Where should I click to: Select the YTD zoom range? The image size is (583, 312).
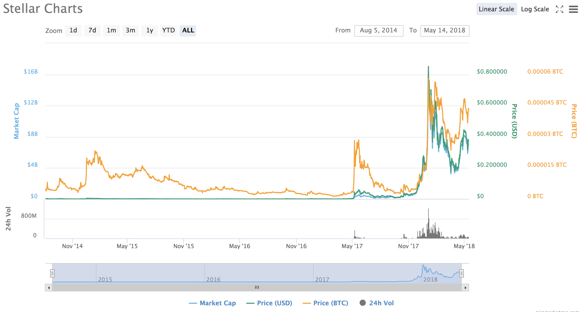tap(168, 31)
